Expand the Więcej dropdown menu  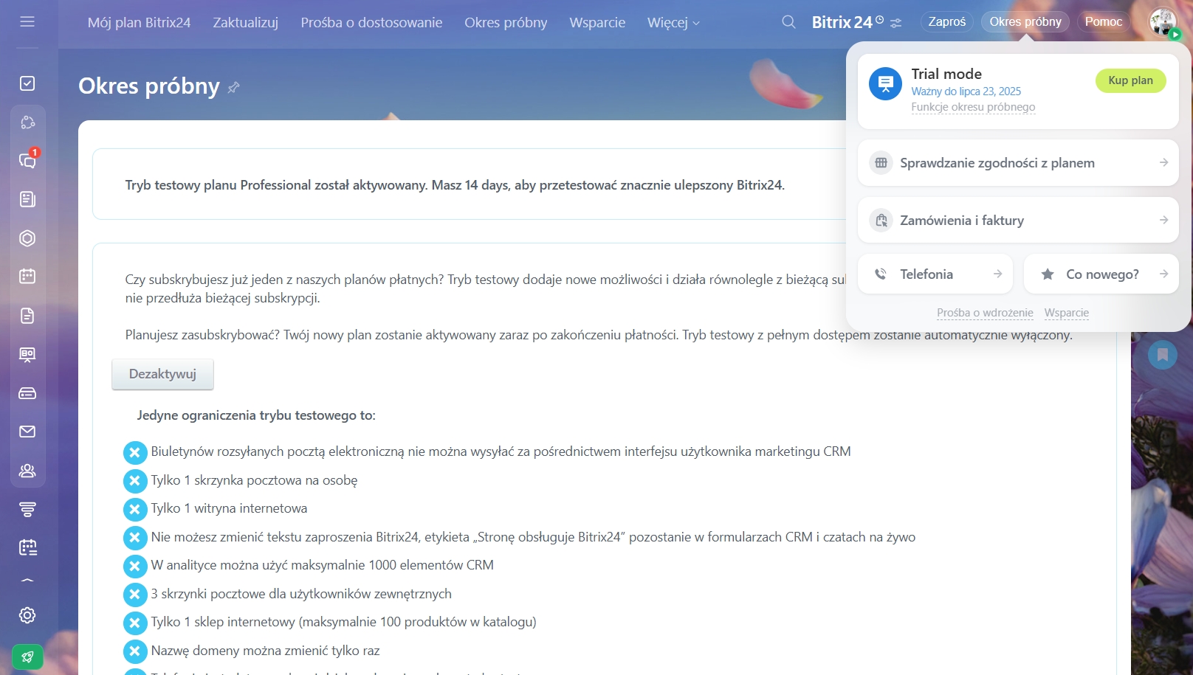(x=673, y=23)
